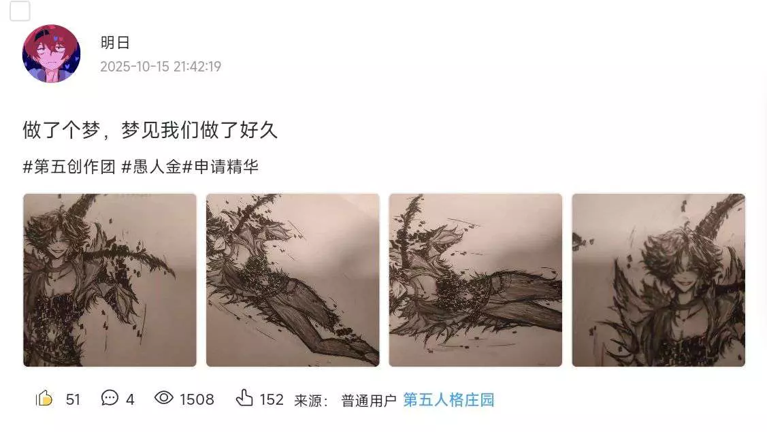Viewport: 767px width, 432px height.
Task: Open the #申请精华 hashtag
Action: 220,167
